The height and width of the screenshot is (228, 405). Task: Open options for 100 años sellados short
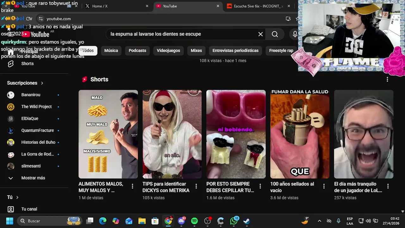point(324,186)
